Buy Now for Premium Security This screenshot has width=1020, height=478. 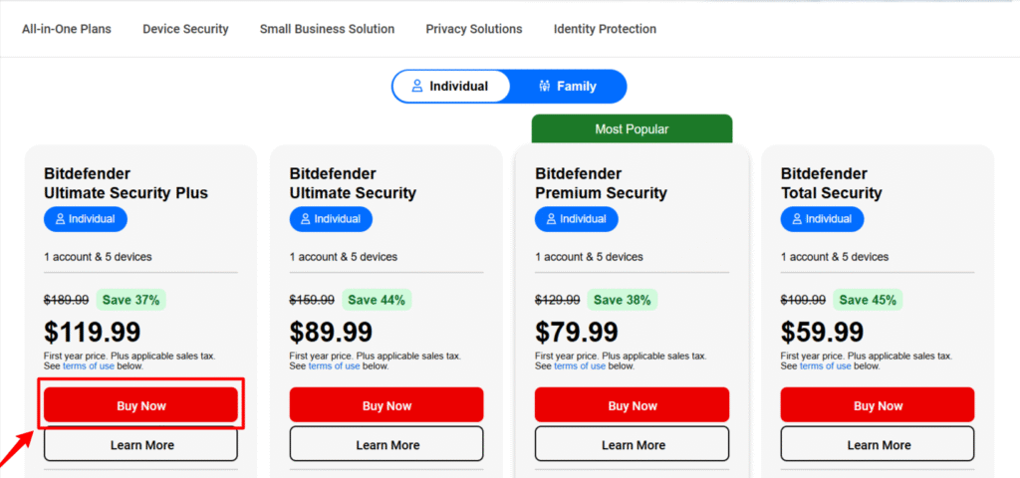tap(632, 405)
